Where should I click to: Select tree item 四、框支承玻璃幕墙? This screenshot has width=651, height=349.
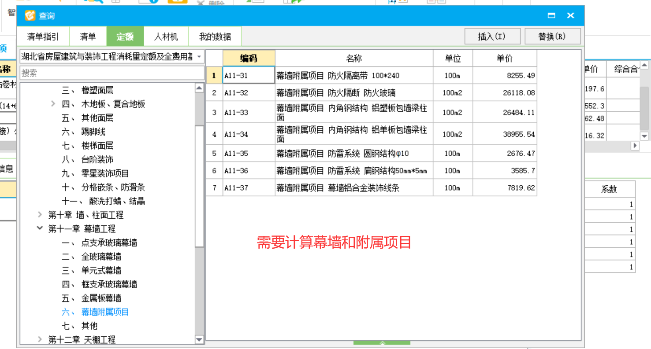coord(99,284)
